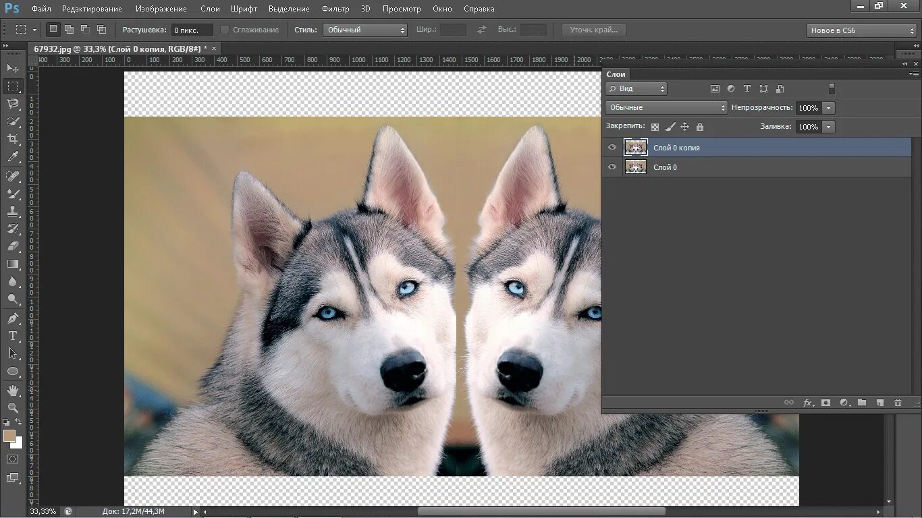Select the Gradient tool

tap(13, 264)
